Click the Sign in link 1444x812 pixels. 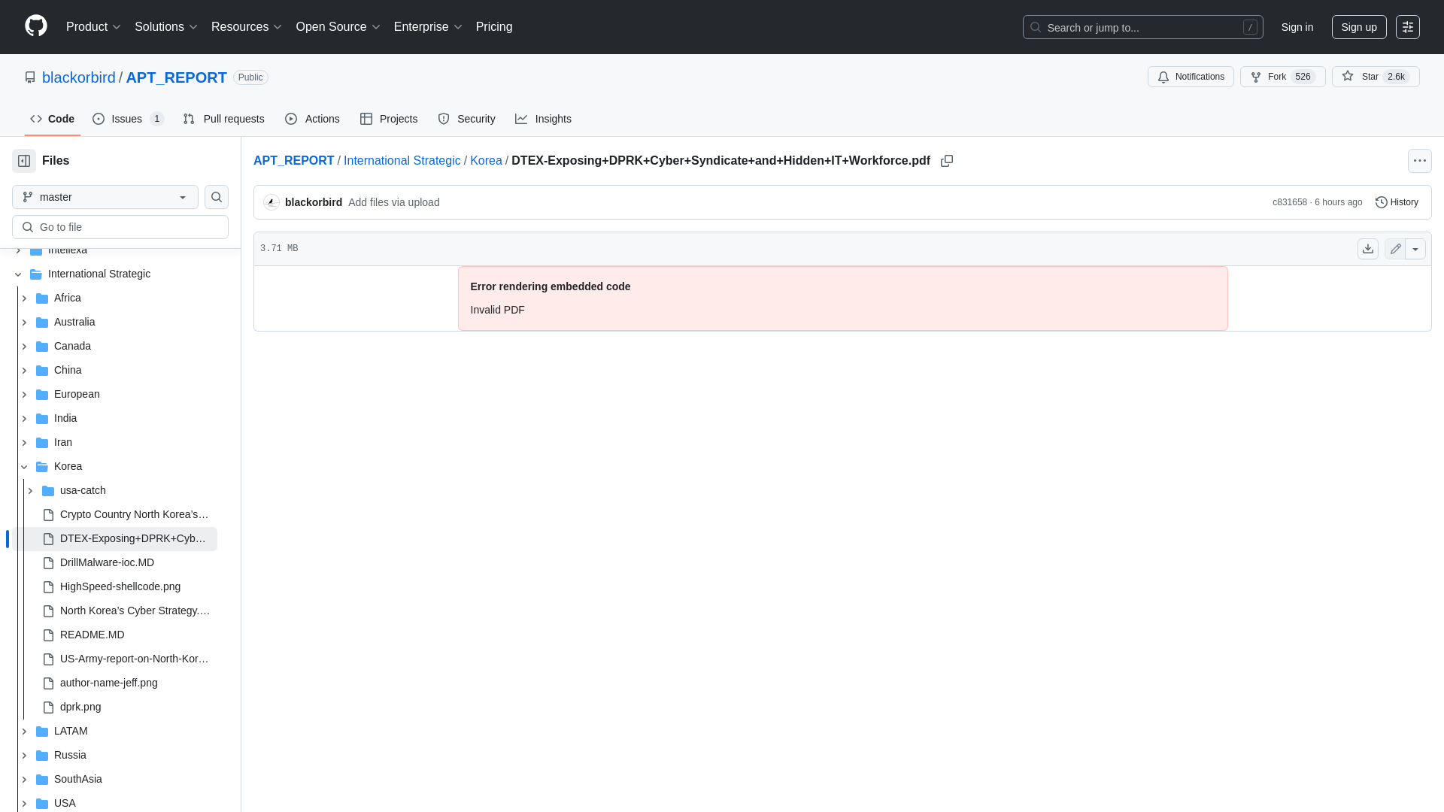[1297, 27]
